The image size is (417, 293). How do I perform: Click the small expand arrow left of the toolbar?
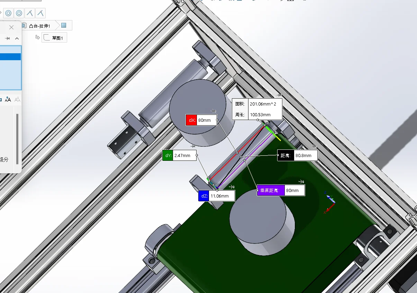coord(1,12)
